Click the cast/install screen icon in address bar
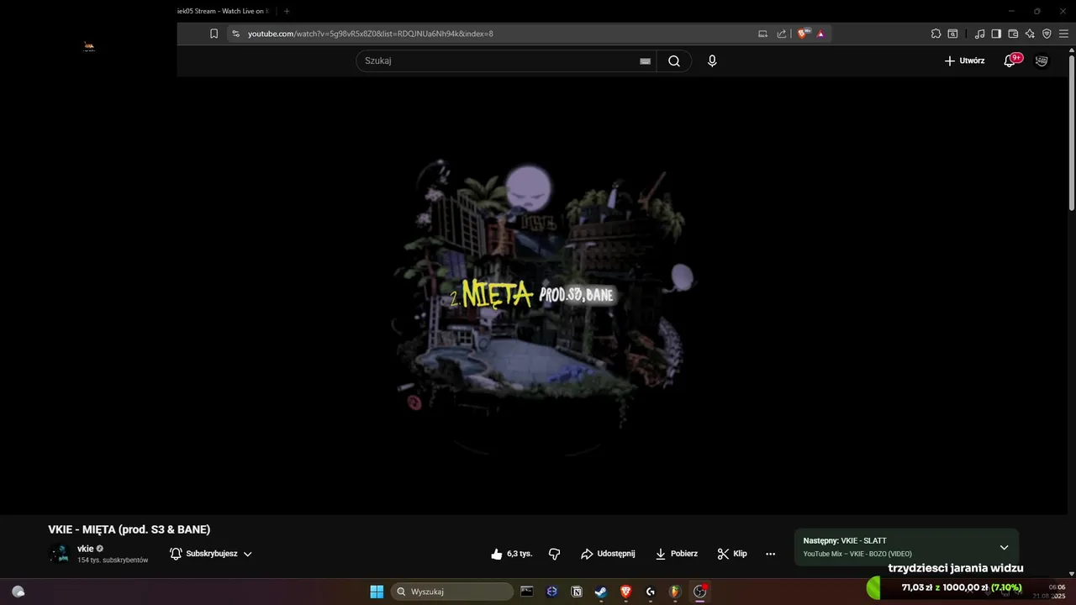 [762, 34]
